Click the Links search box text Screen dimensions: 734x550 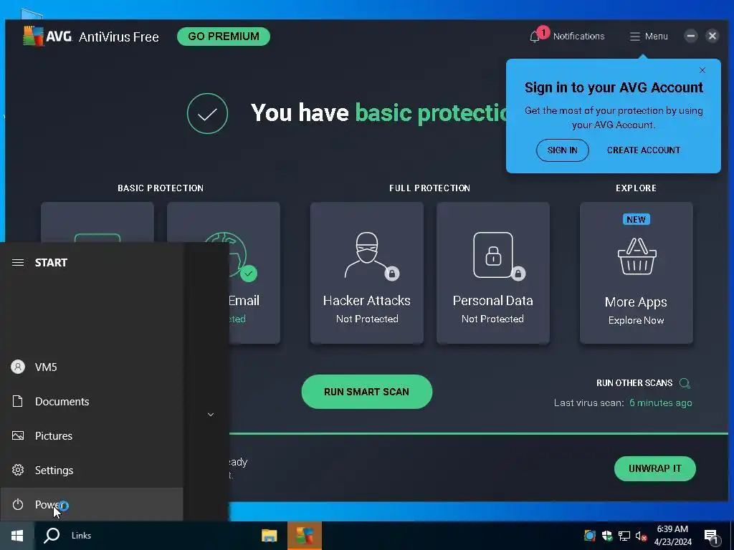(81, 536)
